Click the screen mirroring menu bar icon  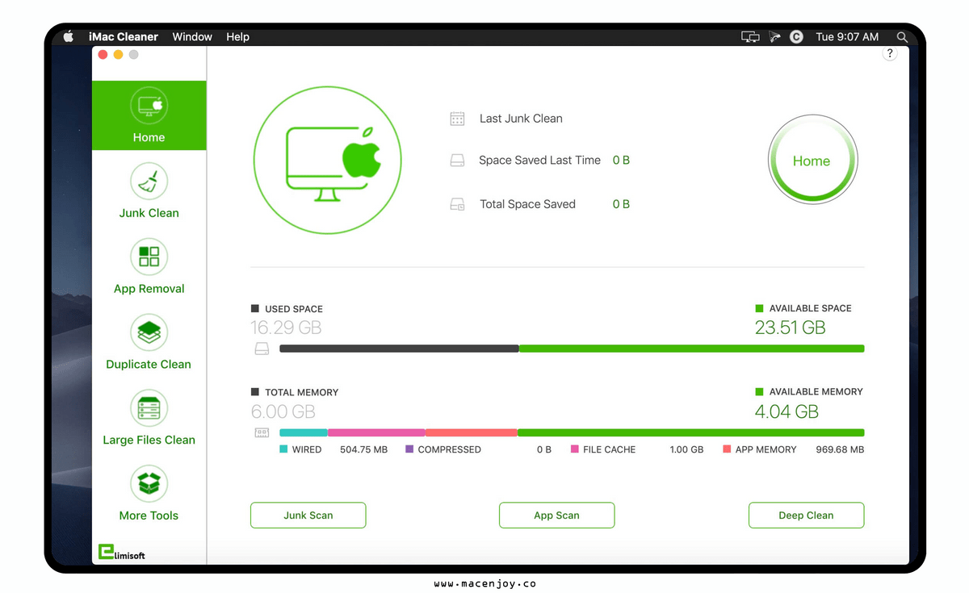(750, 37)
